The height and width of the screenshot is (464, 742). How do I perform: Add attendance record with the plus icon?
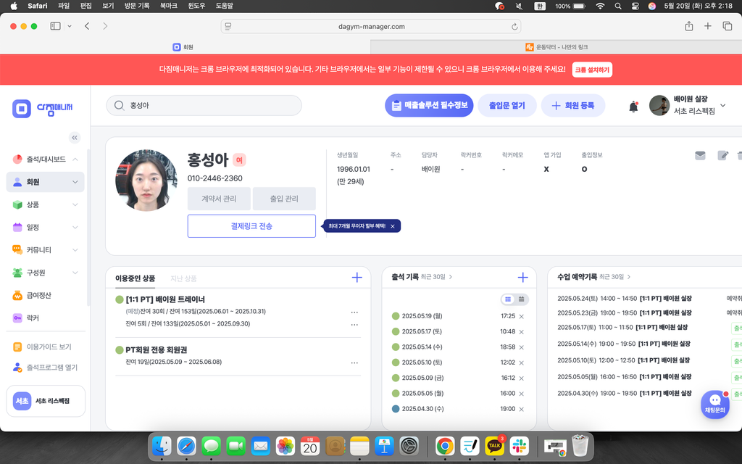522,277
